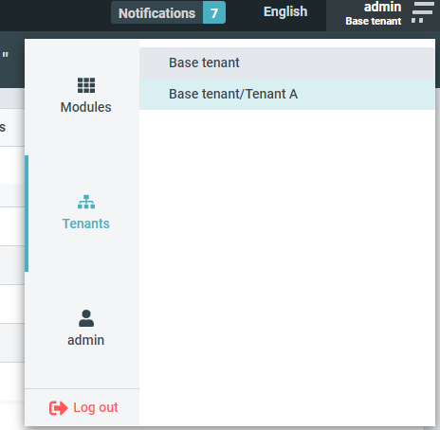Click the Modules grid icon
The image size is (440, 430).
(x=86, y=85)
